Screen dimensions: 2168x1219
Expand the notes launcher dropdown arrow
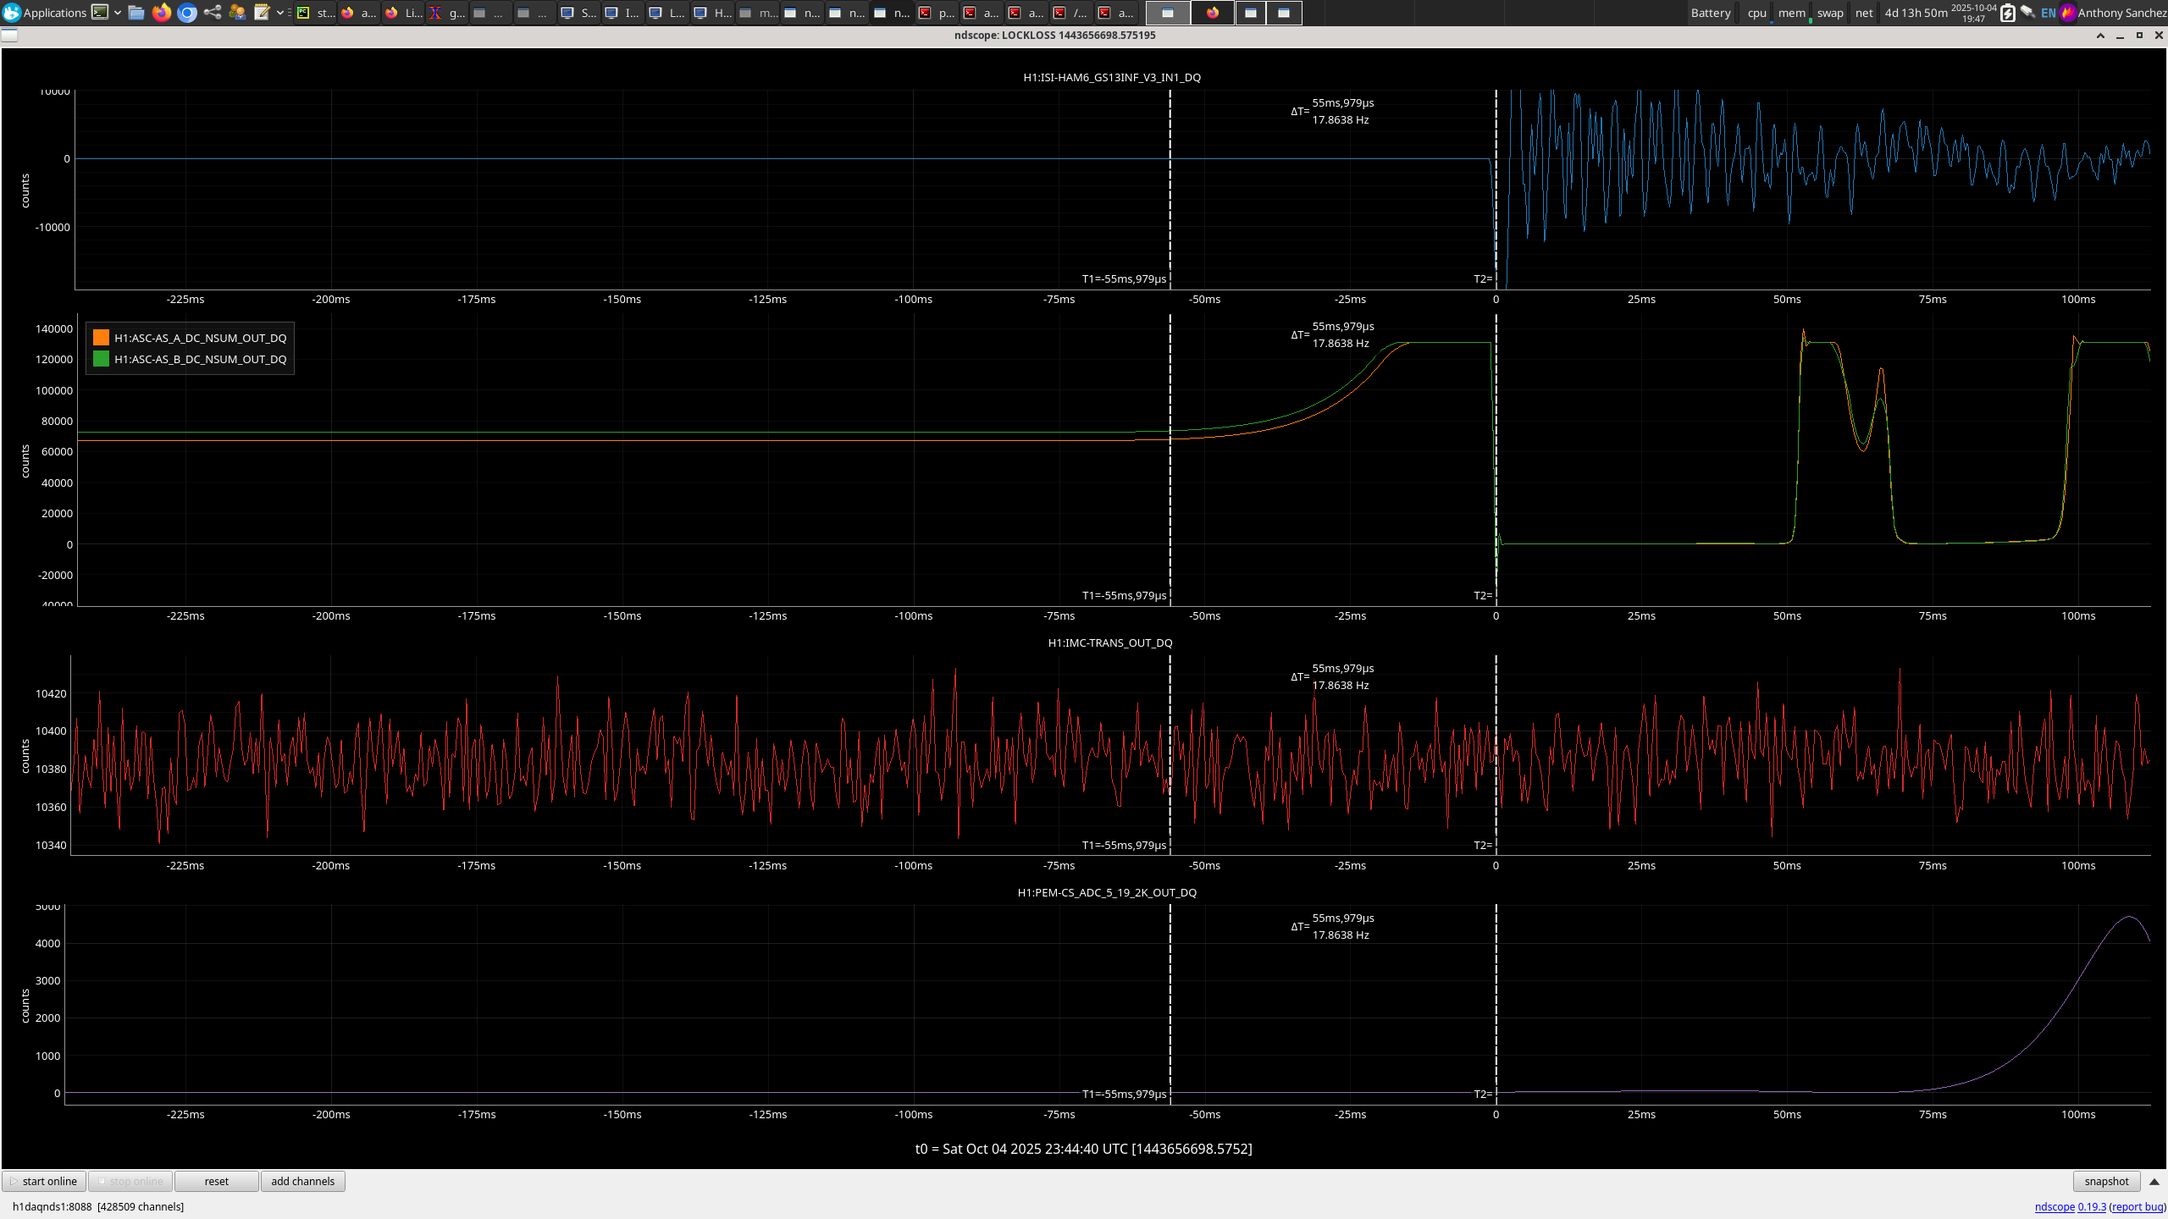[x=280, y=13]
